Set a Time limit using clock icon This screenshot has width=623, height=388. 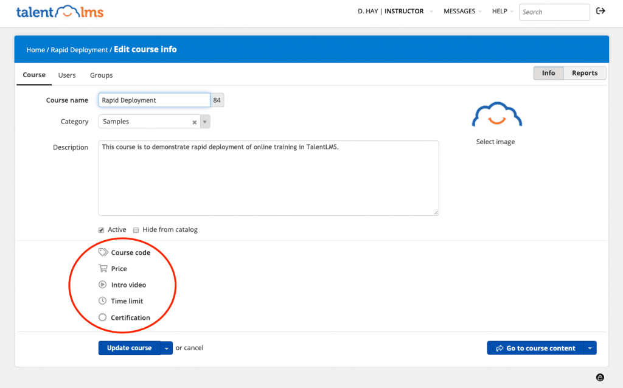click(x=102, y=300)
